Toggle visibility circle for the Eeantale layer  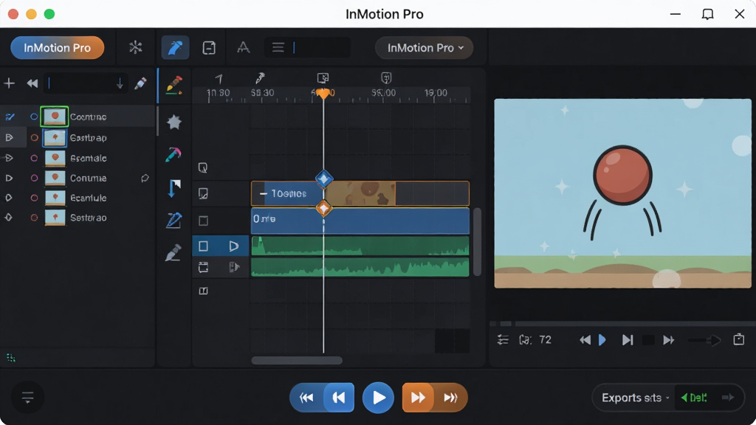click(x=34, y=158)
